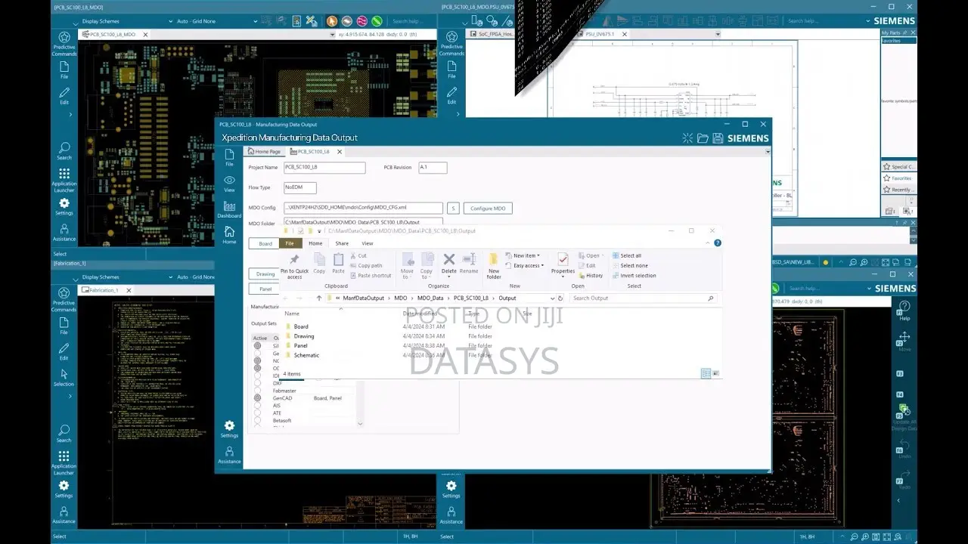968x544 pixels.
Task: Click Board button in Manufacturing Data Output
Action: [265, 243]
